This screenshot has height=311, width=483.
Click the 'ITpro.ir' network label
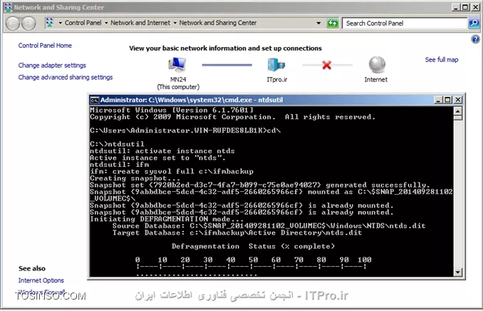(x=277, y=79)
